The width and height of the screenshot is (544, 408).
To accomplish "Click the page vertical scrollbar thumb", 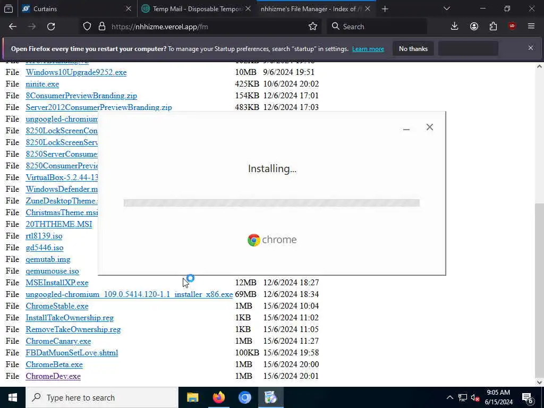I will [x=539, y=290].
